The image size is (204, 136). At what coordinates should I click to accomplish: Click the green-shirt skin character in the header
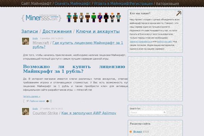coord(94,17)
